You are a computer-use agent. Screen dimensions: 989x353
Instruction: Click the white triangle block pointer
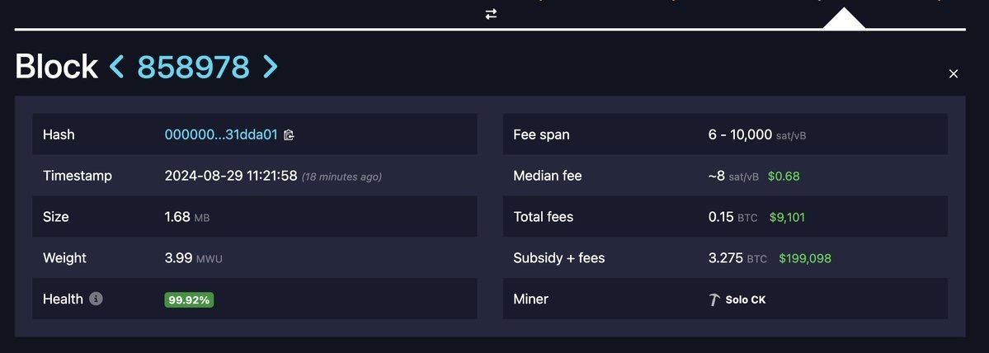point(843,19)
